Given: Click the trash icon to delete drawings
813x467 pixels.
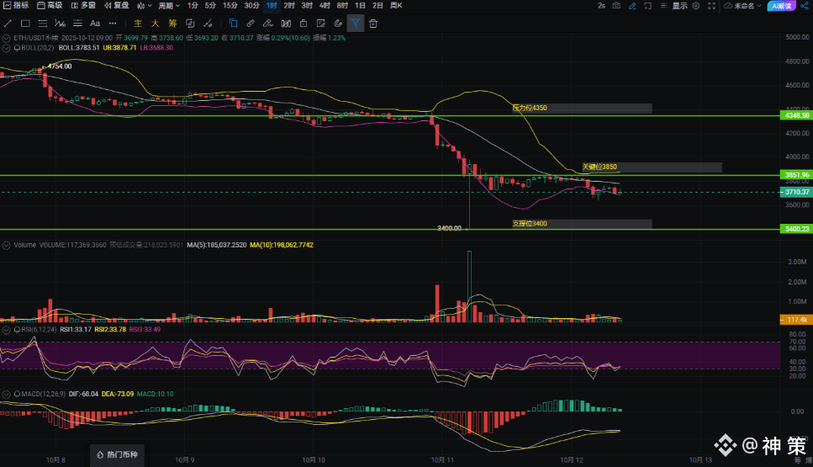Looking at the screenshot, I should (x=373, y=24).
